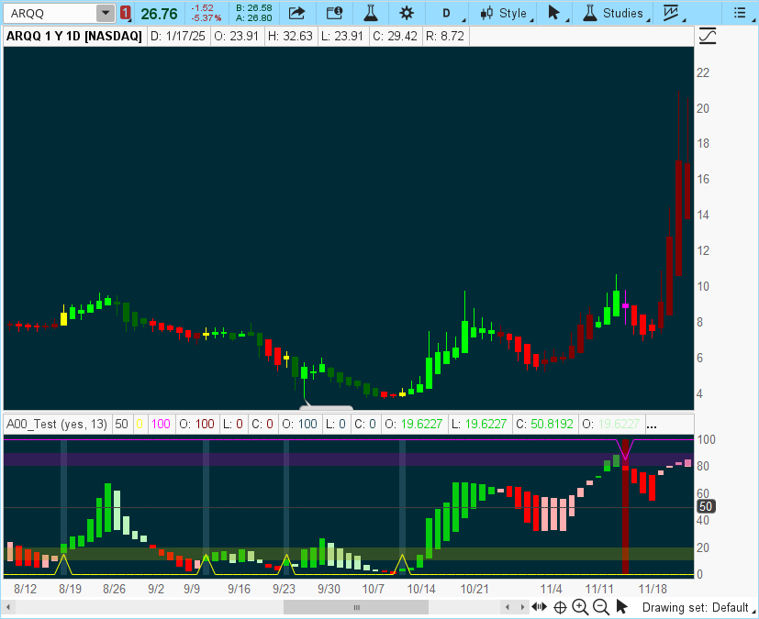Open the ARQQ symbol dropdown arrow
This screenshot has width=759, height=619.
coord(105,13)
